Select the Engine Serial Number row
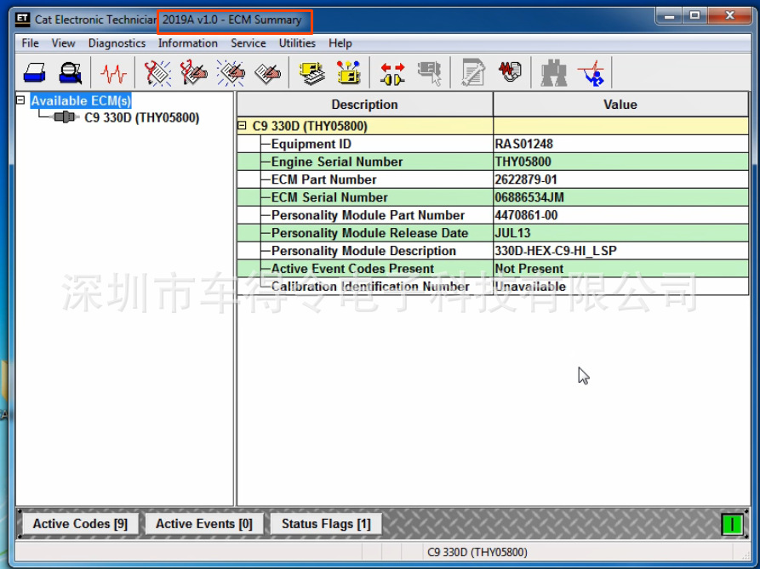 [493, 162]
